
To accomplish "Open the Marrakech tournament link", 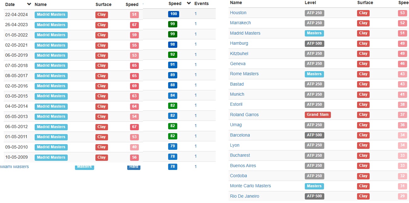I will pyautogui.click(x=241, y=23).
